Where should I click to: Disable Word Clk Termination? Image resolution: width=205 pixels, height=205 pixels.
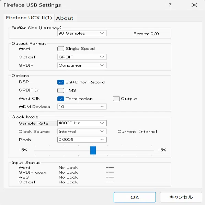tap(61, 99)
